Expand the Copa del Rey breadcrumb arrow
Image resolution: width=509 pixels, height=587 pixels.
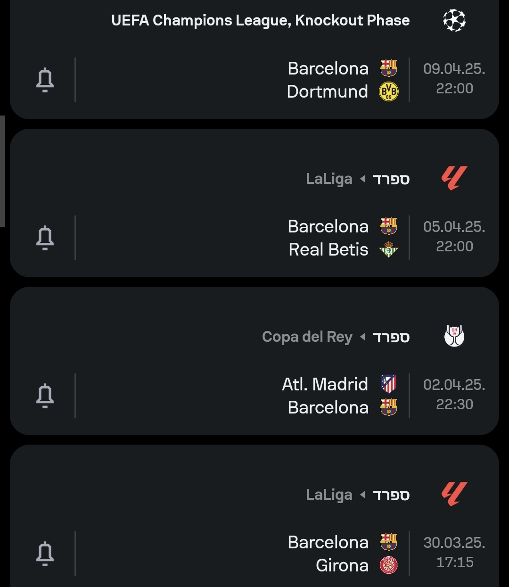coord(362,337)
